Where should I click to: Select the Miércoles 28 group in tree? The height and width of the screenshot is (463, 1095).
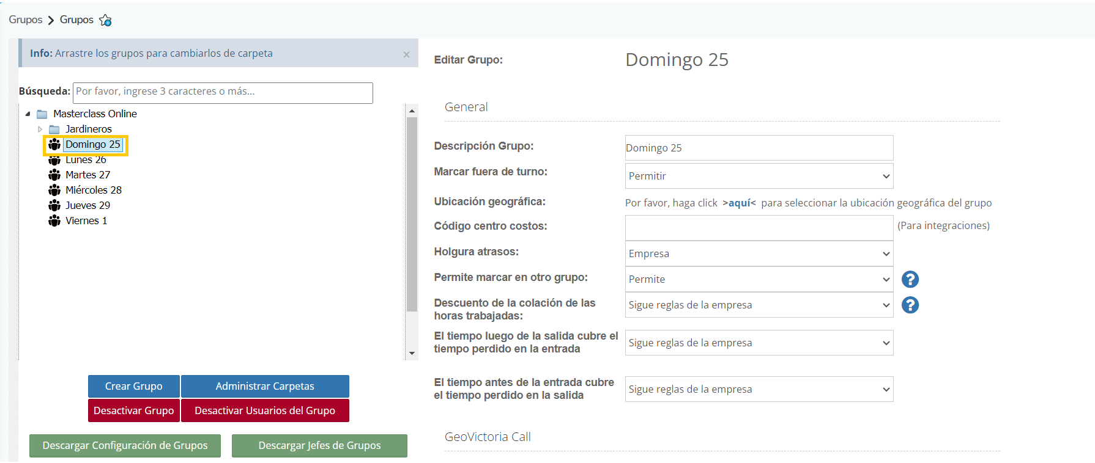pyautogui.click(x=93, y=190)
